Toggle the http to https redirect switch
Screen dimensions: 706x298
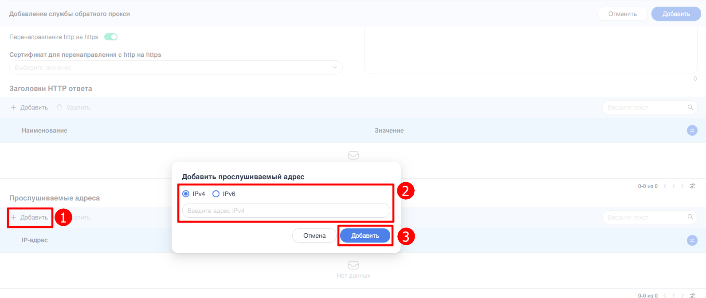point(111,37)
